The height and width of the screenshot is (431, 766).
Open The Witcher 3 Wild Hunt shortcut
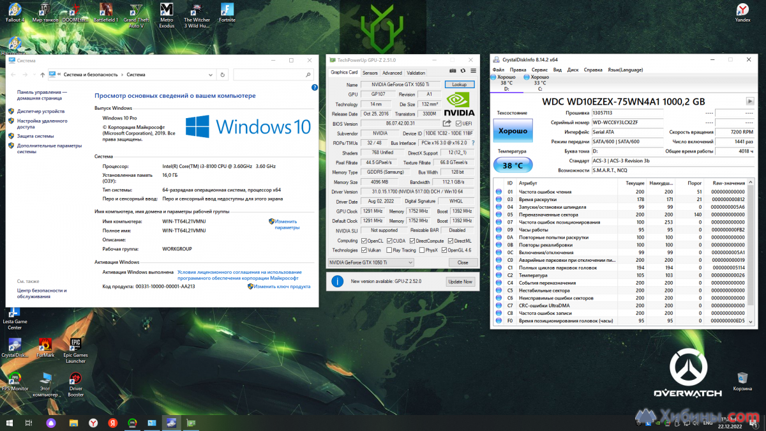[x=197, y=15]
